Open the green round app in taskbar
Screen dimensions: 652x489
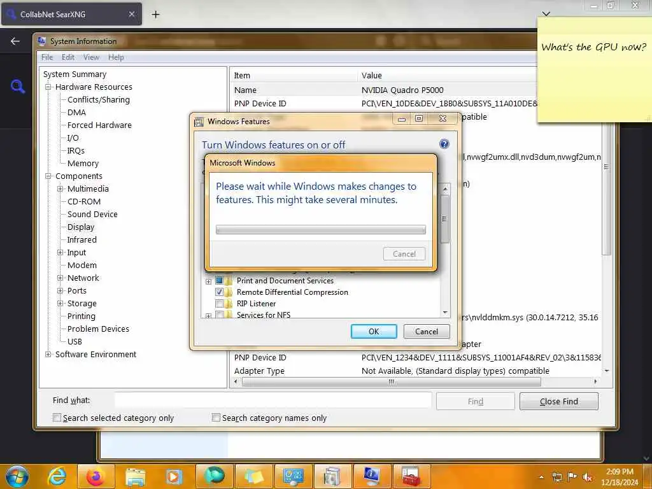(214, 476)
